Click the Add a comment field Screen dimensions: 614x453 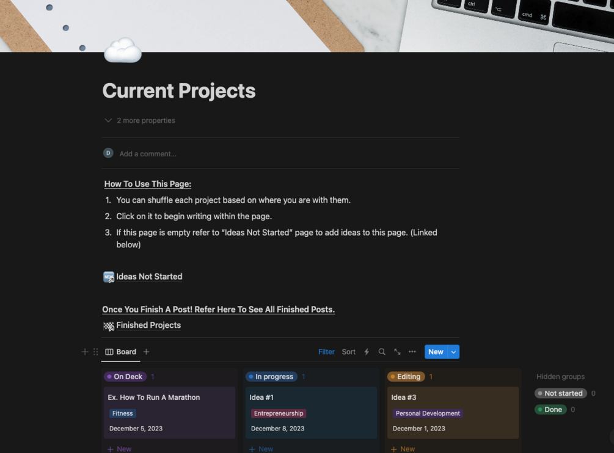(148, 154)
